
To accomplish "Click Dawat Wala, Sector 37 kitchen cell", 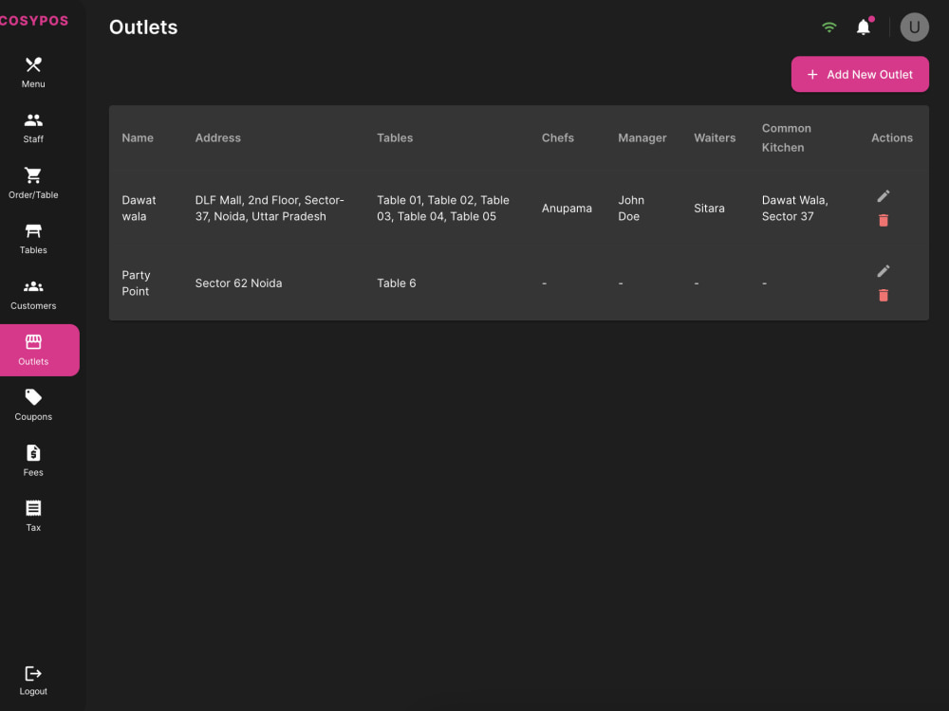I will coord(794,208).
